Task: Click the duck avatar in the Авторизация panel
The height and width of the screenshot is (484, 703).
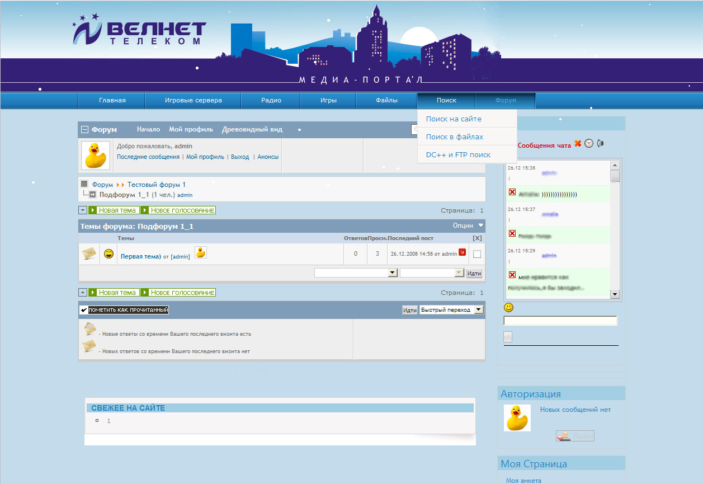Action: [x=517, y=417]
